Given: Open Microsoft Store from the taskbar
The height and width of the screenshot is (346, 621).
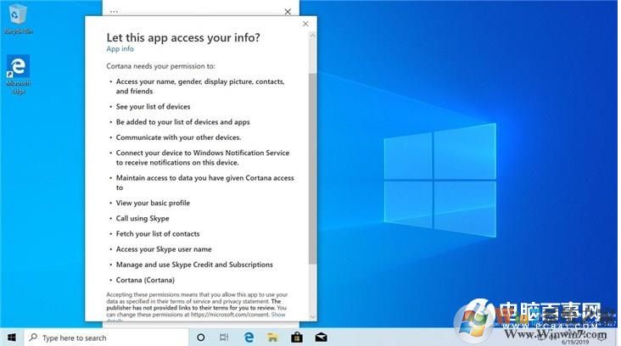Looking at the screenshot, I should click(x=297, y=338).
